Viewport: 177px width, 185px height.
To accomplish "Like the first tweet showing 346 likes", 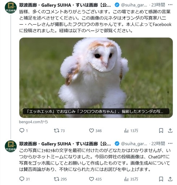I will (x=95, y=130).
